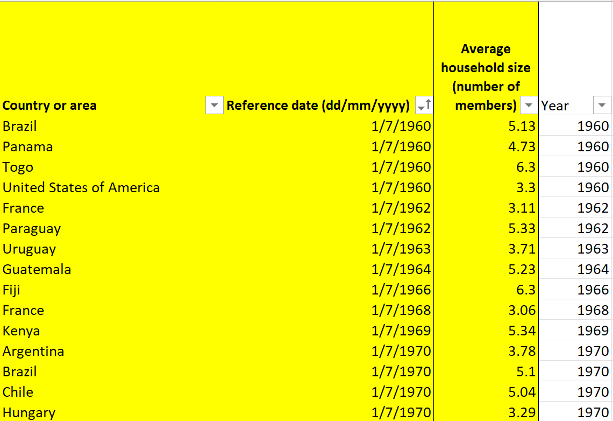Screen dimensions: 613x421
Task: Click the Fiji country cell
Action: pyautogui.click(x=11, y=290)
